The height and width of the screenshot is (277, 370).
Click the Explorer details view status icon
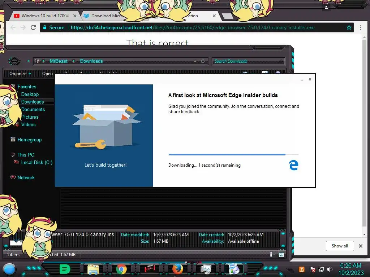click(x=271, y=254)
